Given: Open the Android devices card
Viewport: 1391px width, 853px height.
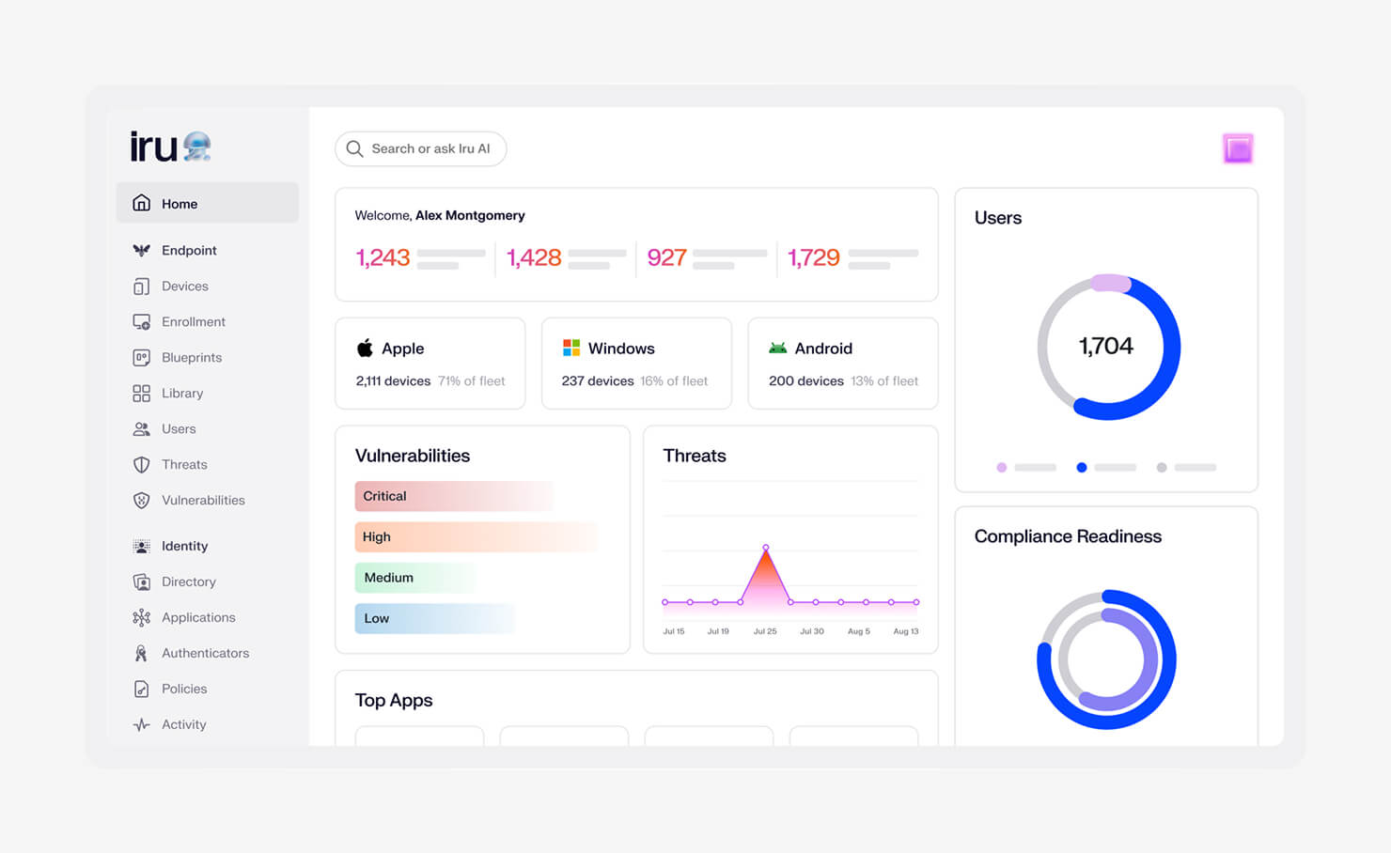Looking at the screenshot, I should point(843,364).
